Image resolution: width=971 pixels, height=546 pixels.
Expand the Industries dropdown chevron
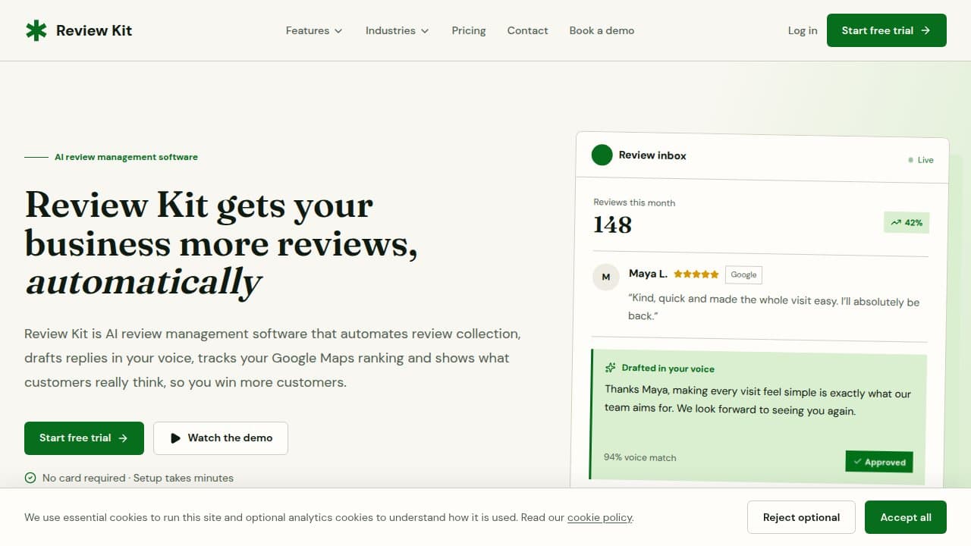(425, 31)
